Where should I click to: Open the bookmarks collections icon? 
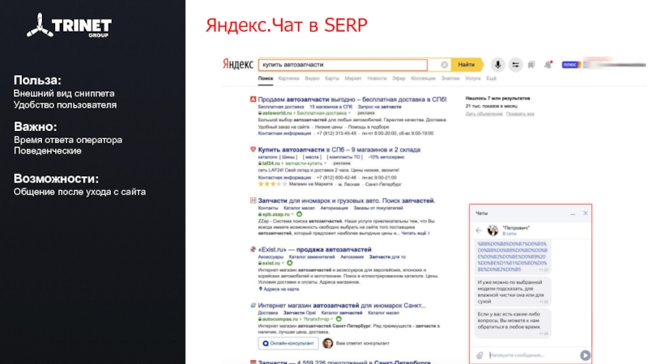pyautogui.click(x=531, y=65)
